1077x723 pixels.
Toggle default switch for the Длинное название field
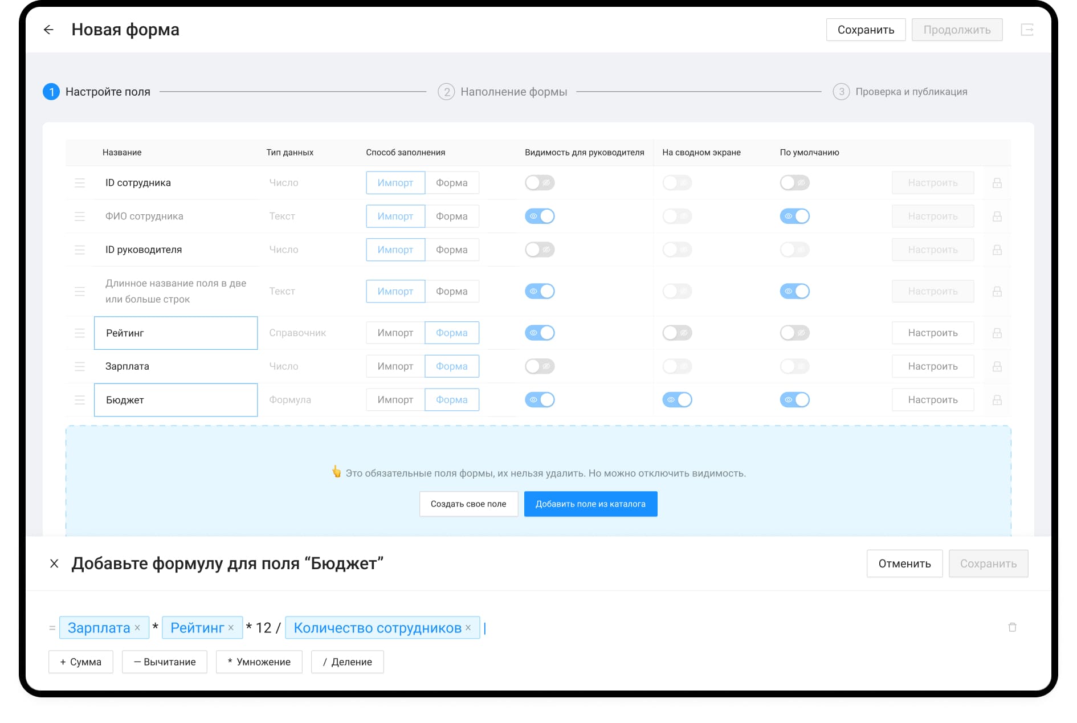click(x=795, y=291)
